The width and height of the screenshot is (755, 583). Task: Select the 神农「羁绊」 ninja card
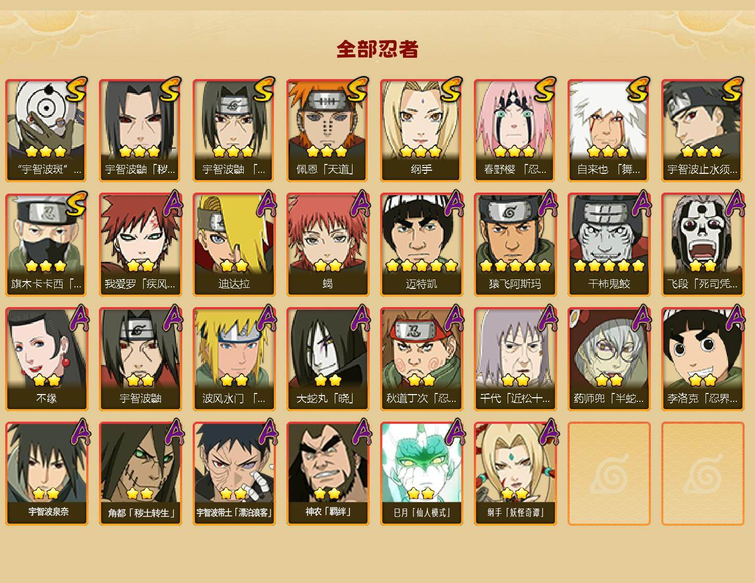328,474
